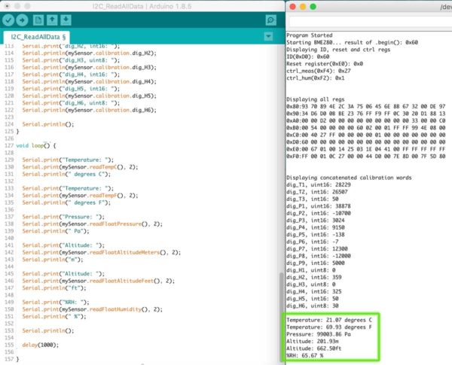Screen dimensions: 452x365
Task: Expand the tab options dropdown arrow
Action: [x=269, y=37]
